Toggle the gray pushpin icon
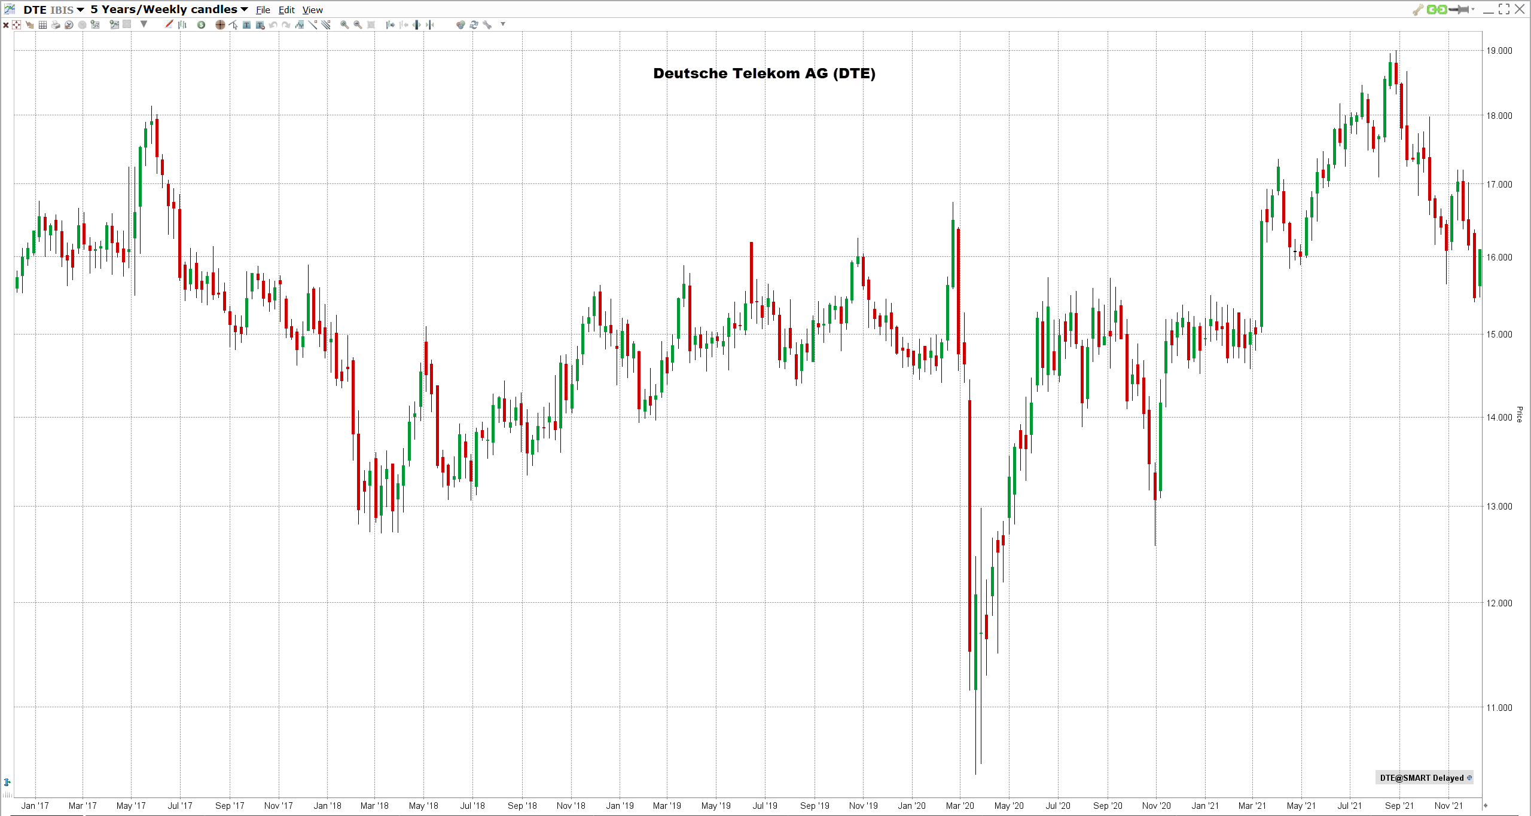The width and height of the screenshot is (1531, 816). pyautogui.click(x=1459, y=10)
